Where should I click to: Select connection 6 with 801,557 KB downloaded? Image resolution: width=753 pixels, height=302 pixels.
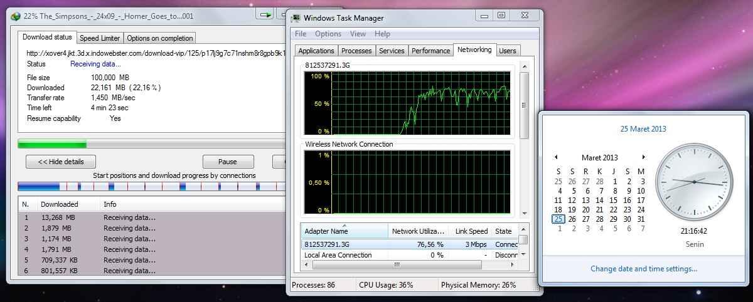click(151, 271)
